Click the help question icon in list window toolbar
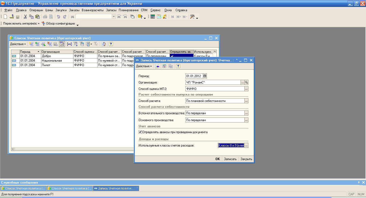366x198 pixels. click(111, 44)
